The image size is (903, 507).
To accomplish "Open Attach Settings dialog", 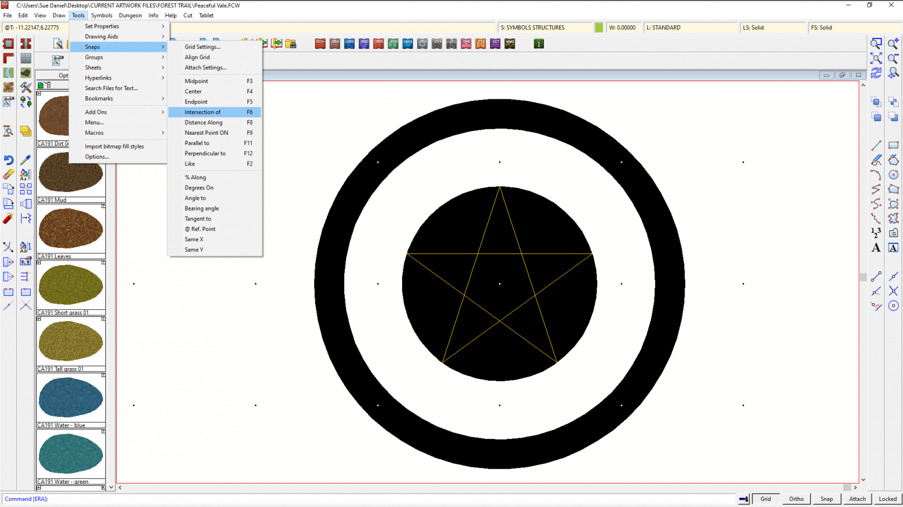I will 215,68.
